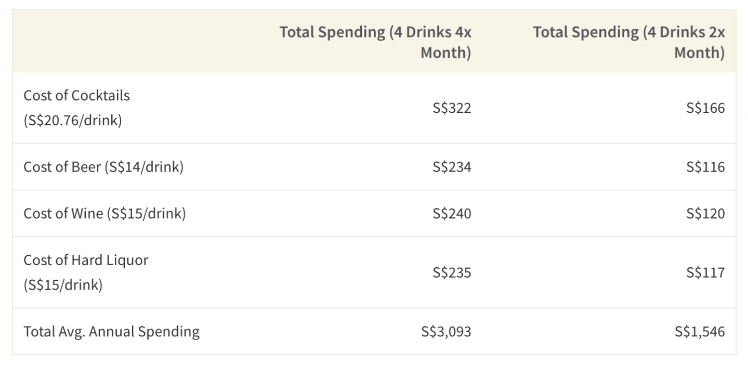This screenshot has width=748, height=366.
Task: Click the S$117 hard liquor value
Action: [705, 272]
